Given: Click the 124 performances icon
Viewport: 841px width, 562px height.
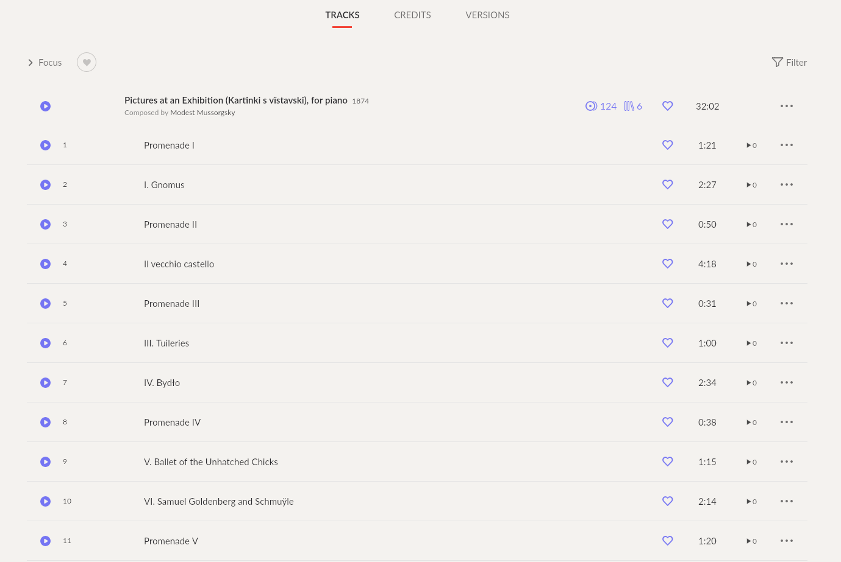Looking at the screenshot, I should 601,106.
